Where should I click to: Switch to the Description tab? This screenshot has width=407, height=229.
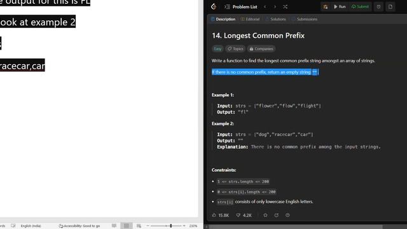click(x=223, y=19)
